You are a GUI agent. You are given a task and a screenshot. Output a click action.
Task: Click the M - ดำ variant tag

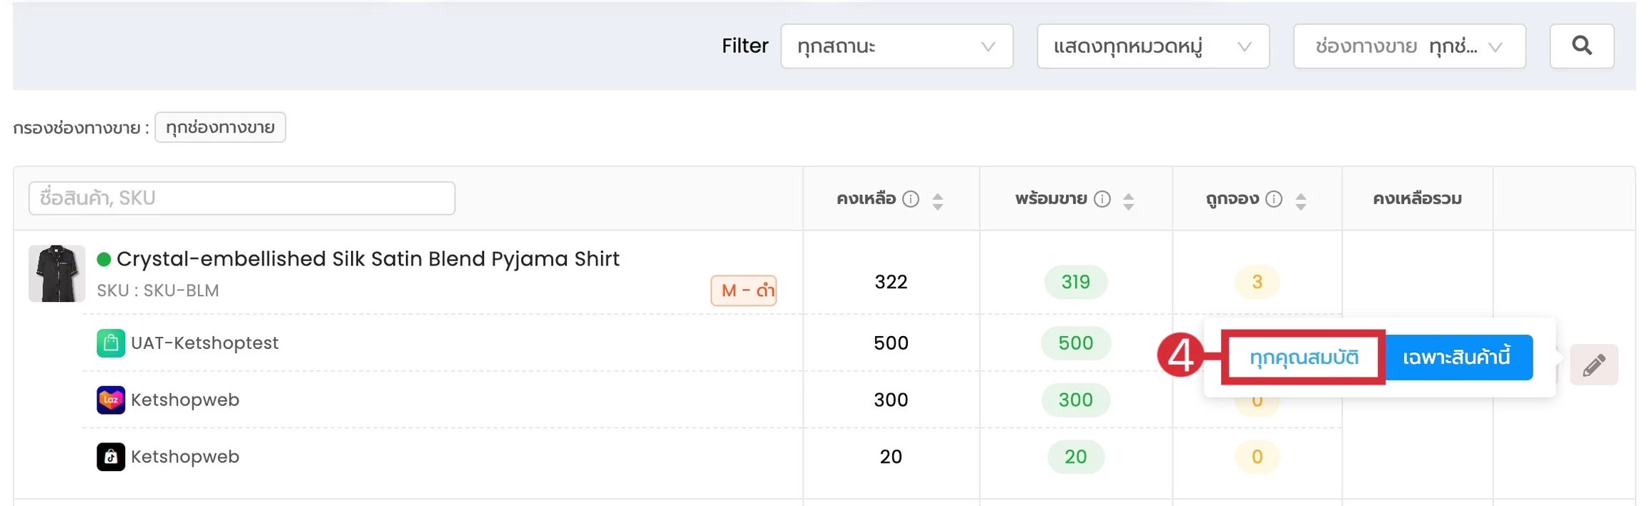[743, 290]
